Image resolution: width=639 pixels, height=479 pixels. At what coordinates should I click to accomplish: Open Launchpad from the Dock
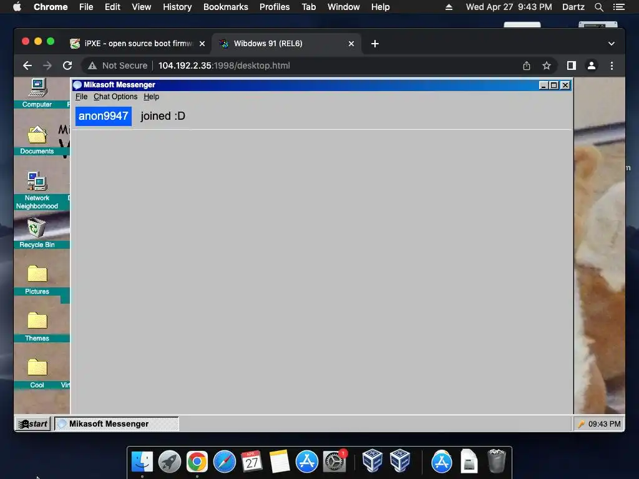coord(170,462)
